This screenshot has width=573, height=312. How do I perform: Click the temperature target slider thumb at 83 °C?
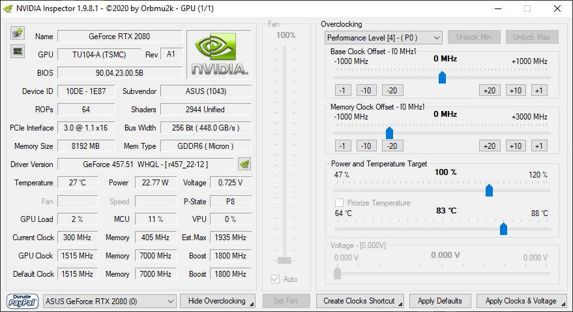(x=503, y=229)
